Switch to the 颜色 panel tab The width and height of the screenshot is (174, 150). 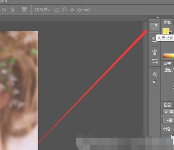(167, 22)
